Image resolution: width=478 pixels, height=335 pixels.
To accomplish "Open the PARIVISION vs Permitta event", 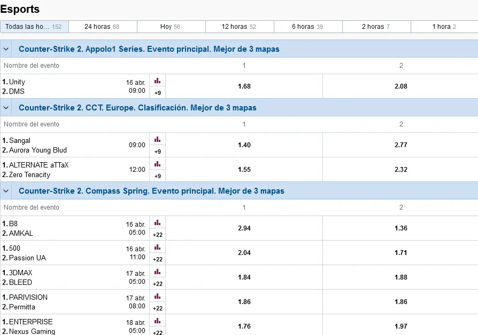I will point(75,302).
